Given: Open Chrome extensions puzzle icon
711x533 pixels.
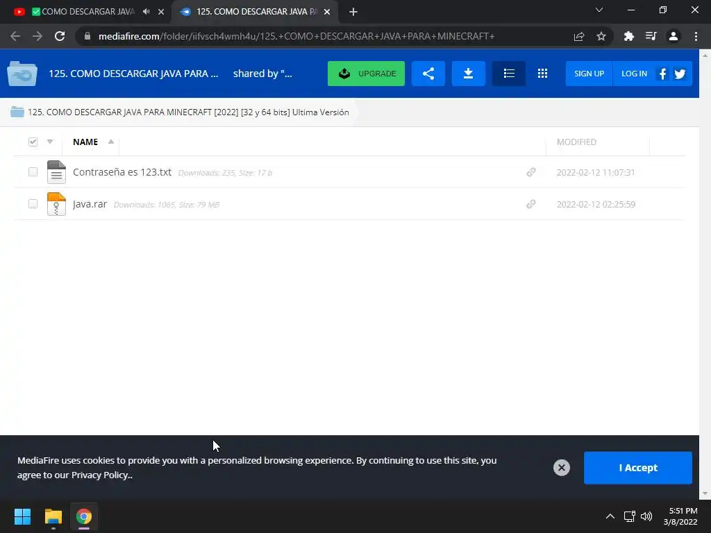Looking at the screenshot, I should (x=628, y=36).
